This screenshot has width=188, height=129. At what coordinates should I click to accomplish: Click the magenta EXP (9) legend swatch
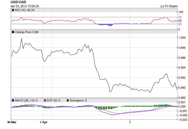(45, 100)
